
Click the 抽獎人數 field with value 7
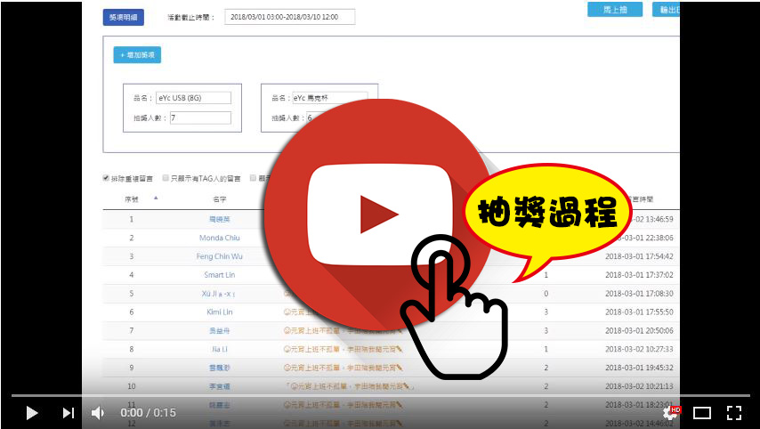pyautogui.click(x=200, y=117)
